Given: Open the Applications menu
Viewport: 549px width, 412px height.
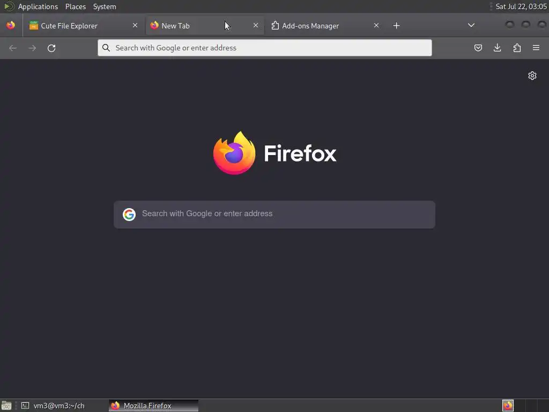Looking at the screenshot, I should [38, 6].
